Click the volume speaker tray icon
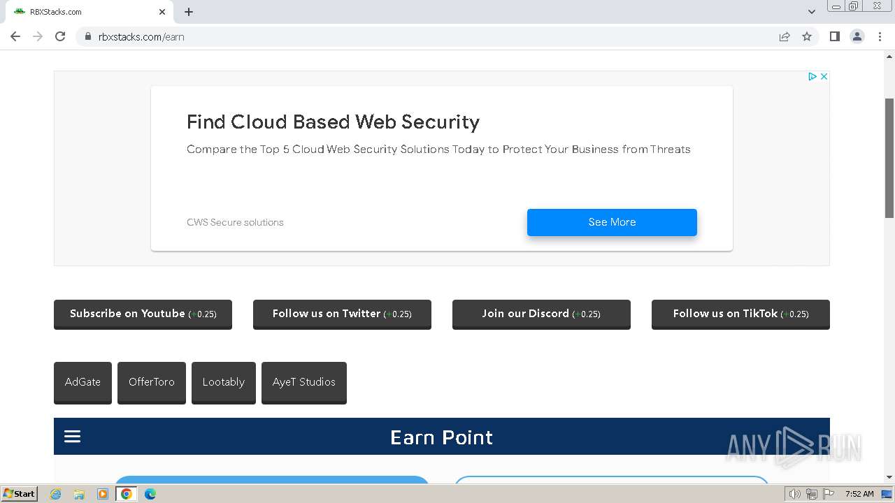Screen dimensions: 895x503 tap(794, 494)
